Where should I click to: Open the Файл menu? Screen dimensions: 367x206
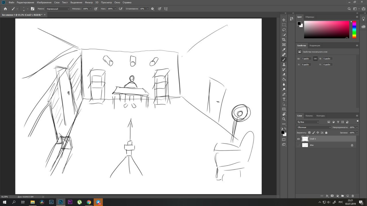click(11, 2)
